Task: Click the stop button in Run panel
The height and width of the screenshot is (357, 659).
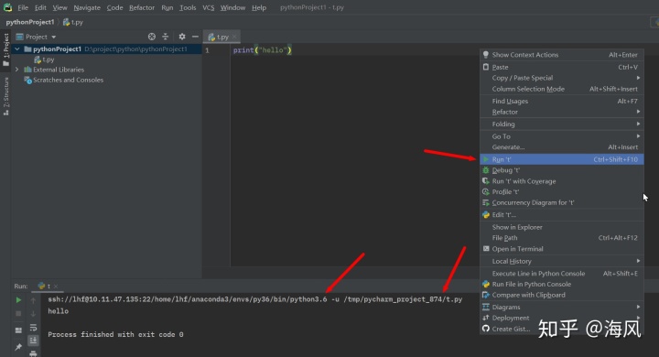Action: pyautogui.click(x=18, y=314)
